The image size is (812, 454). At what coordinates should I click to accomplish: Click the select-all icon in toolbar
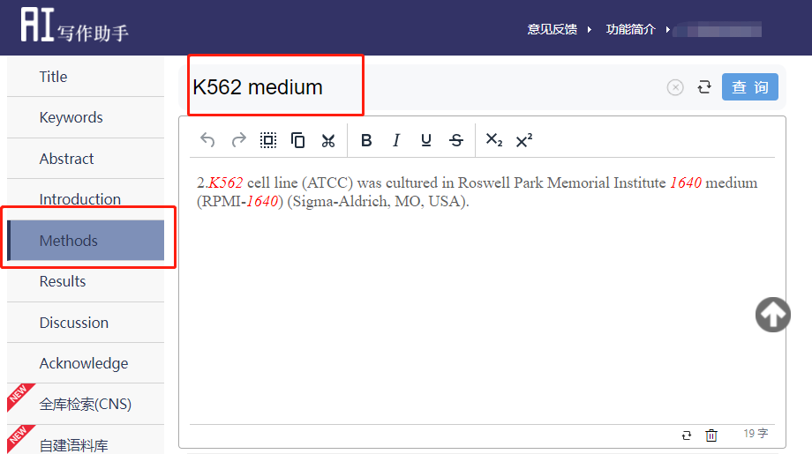268,140
